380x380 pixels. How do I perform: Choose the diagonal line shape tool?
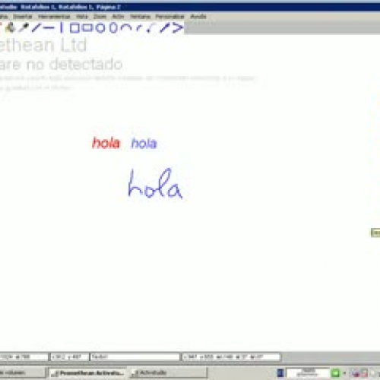(x=36, y=27)
